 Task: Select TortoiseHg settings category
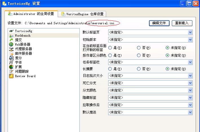[x=44, y=31]
